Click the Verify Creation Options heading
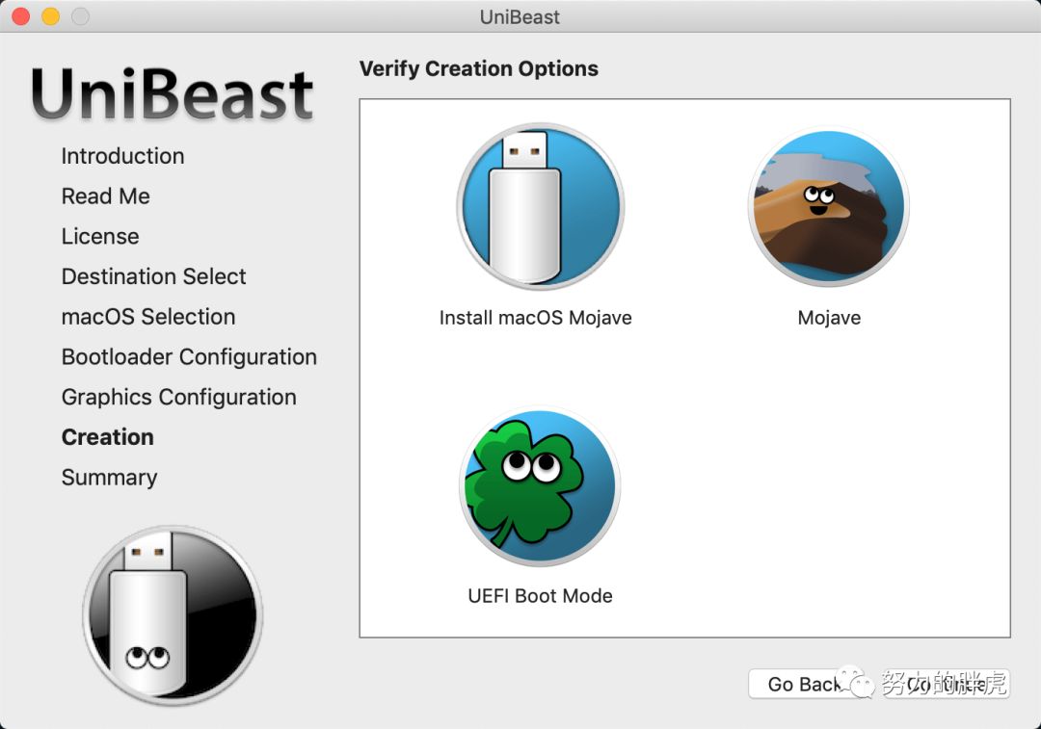The width and height of the screenshot is (1041, 729). pyautogui.click(x=479, y=69)
